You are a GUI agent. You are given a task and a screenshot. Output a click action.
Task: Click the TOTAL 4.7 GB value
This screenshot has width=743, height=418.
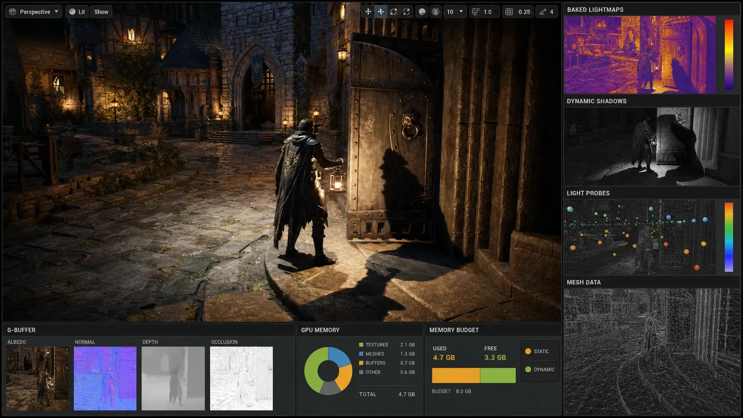pyautogui.click(x=407, y=394)
